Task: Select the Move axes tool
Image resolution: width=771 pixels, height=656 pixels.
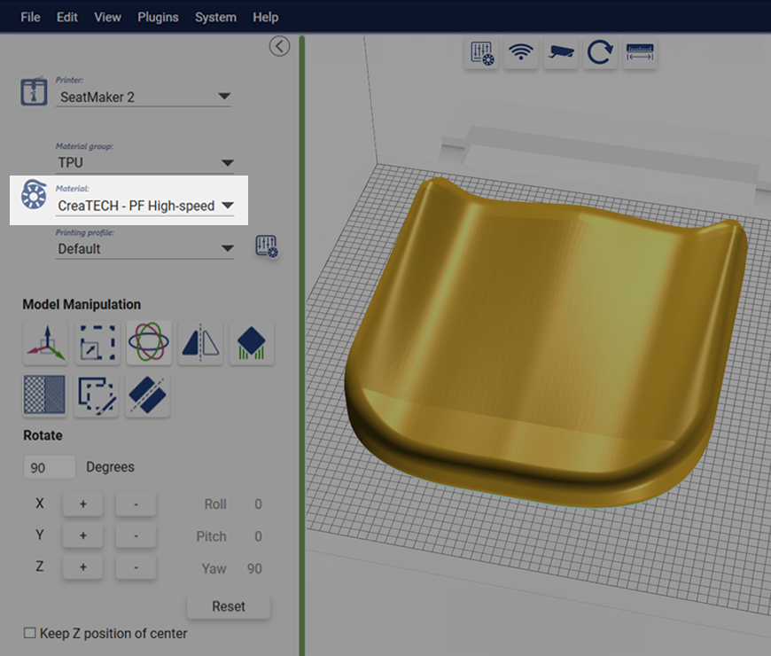Action: pos(46,343)
